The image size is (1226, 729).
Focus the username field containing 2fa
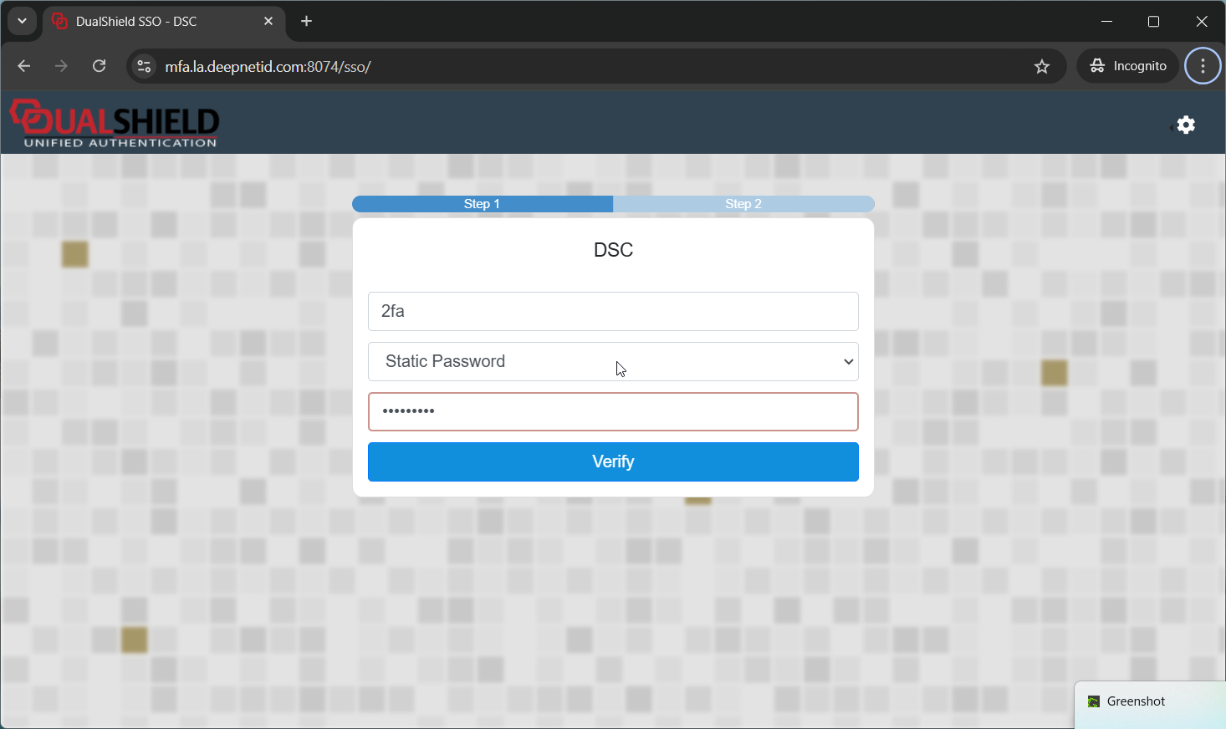[x=612, y=311]
